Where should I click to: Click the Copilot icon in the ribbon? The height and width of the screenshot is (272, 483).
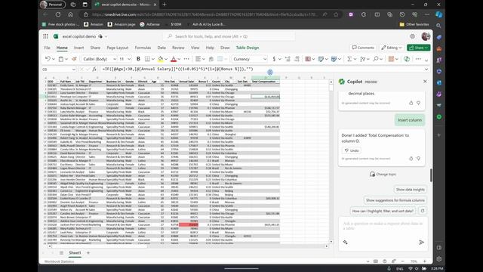click(407, 59)
